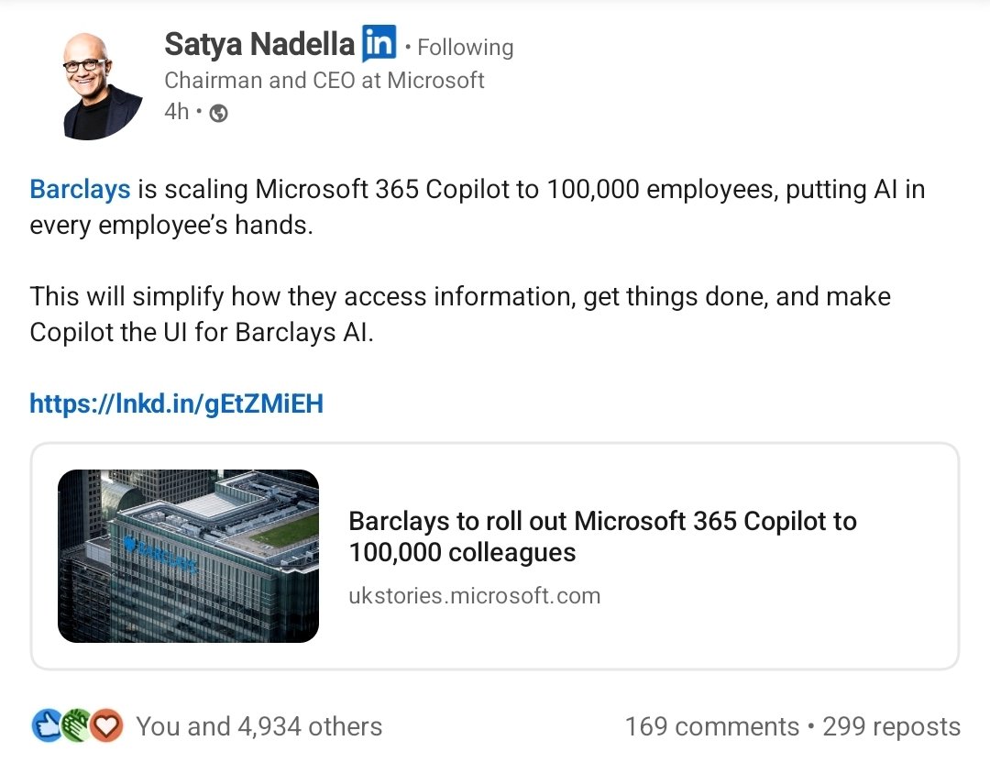View the ukstories.microsoft.com source link
This screenshot has width=990, height=774.
pos(475,595)
